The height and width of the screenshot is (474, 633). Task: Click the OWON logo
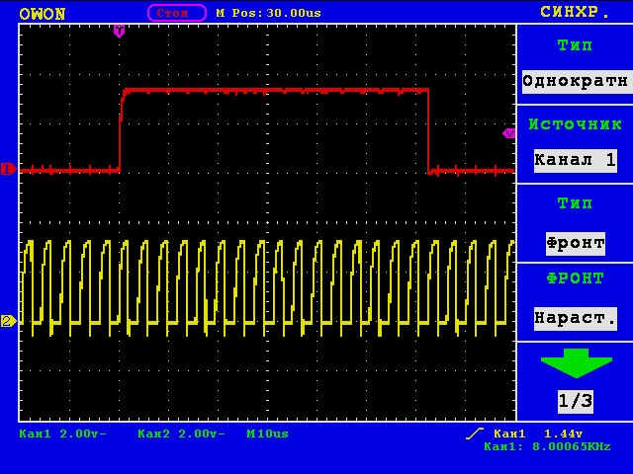[42, 14]
